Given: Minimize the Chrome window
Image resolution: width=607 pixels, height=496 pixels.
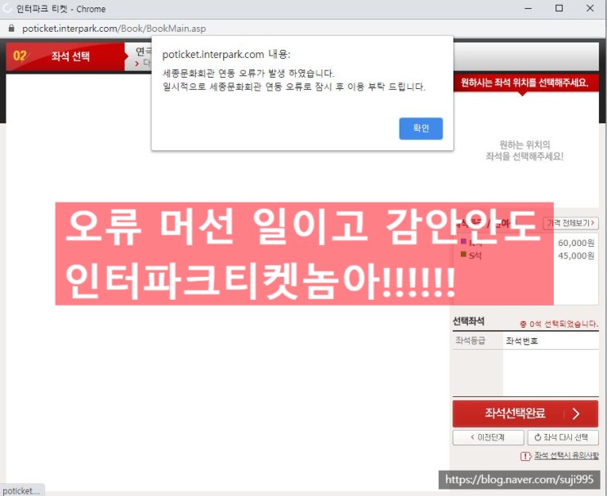Looking at the screenshot, I should (x=528, y=8).
